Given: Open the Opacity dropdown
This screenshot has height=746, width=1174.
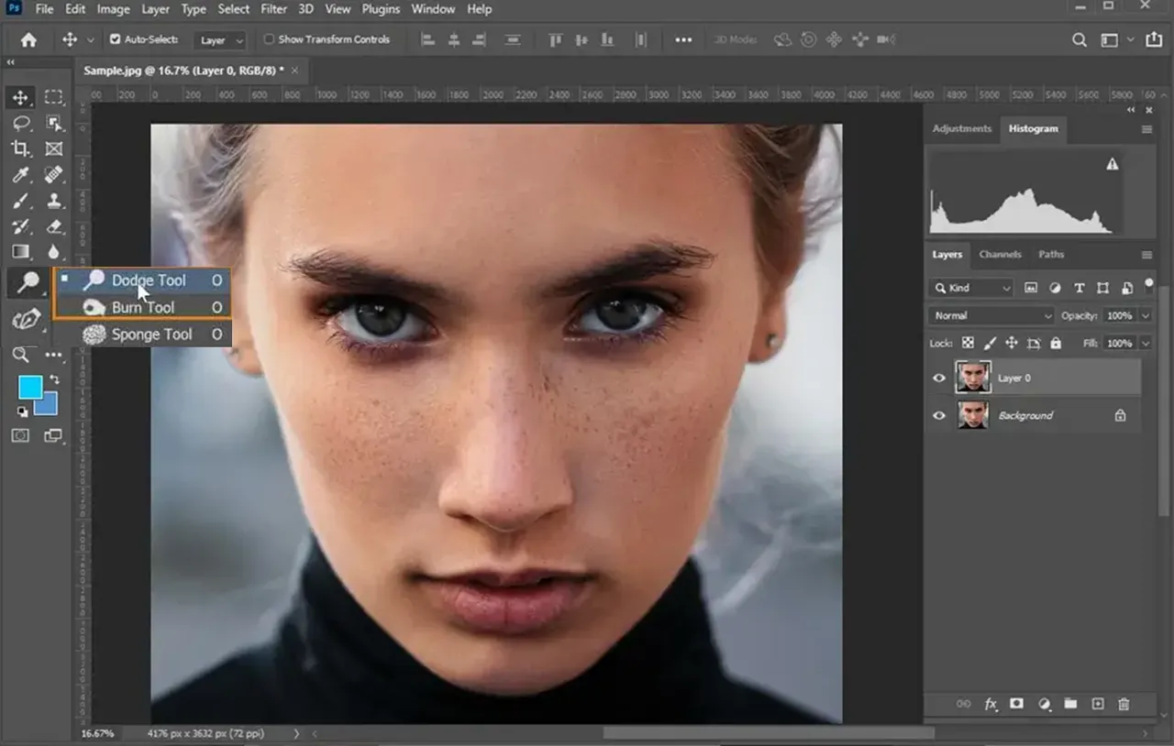Looking at the screenshot, I should click(x=1144, y=315).
